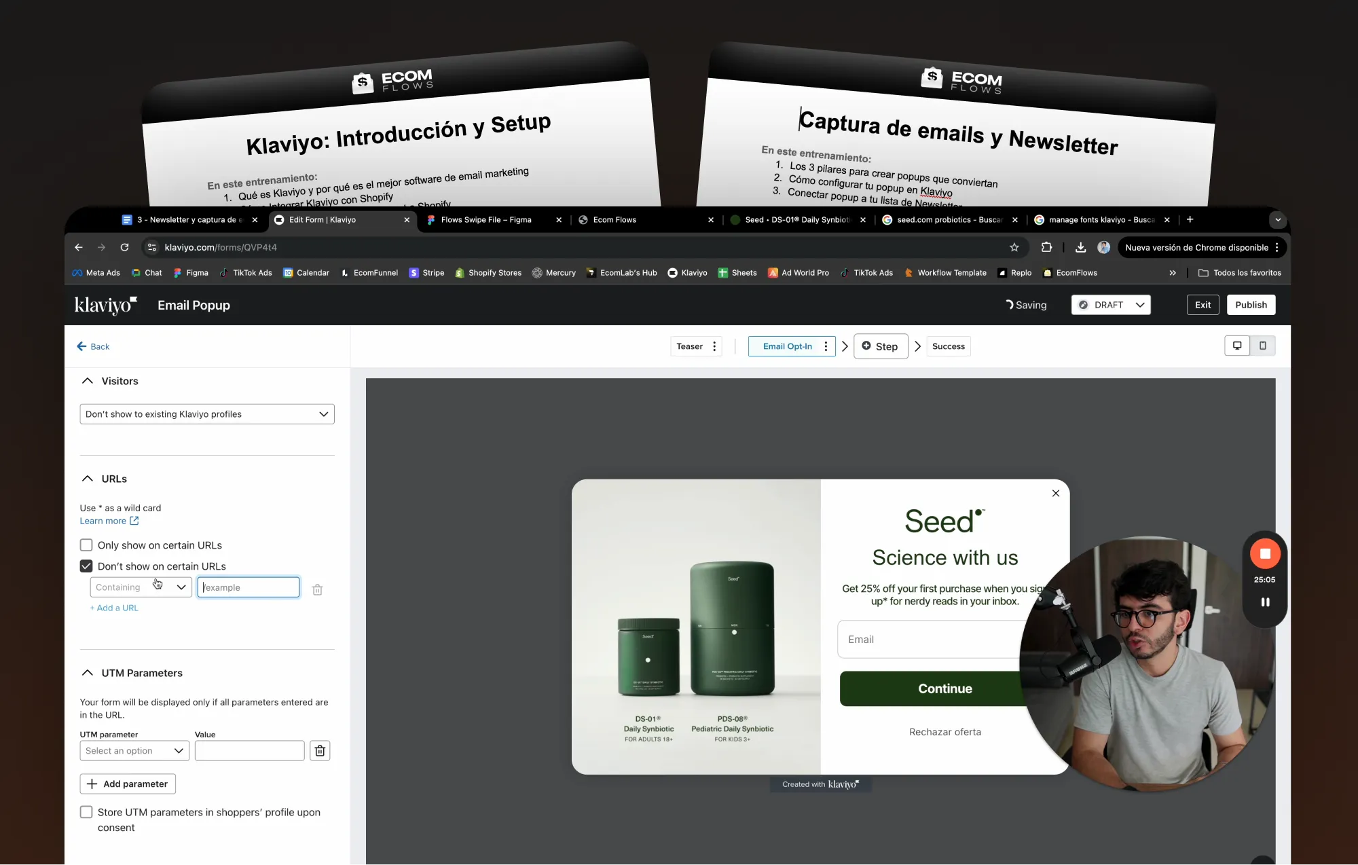Close the popup preview with X

pos(1055,494)
